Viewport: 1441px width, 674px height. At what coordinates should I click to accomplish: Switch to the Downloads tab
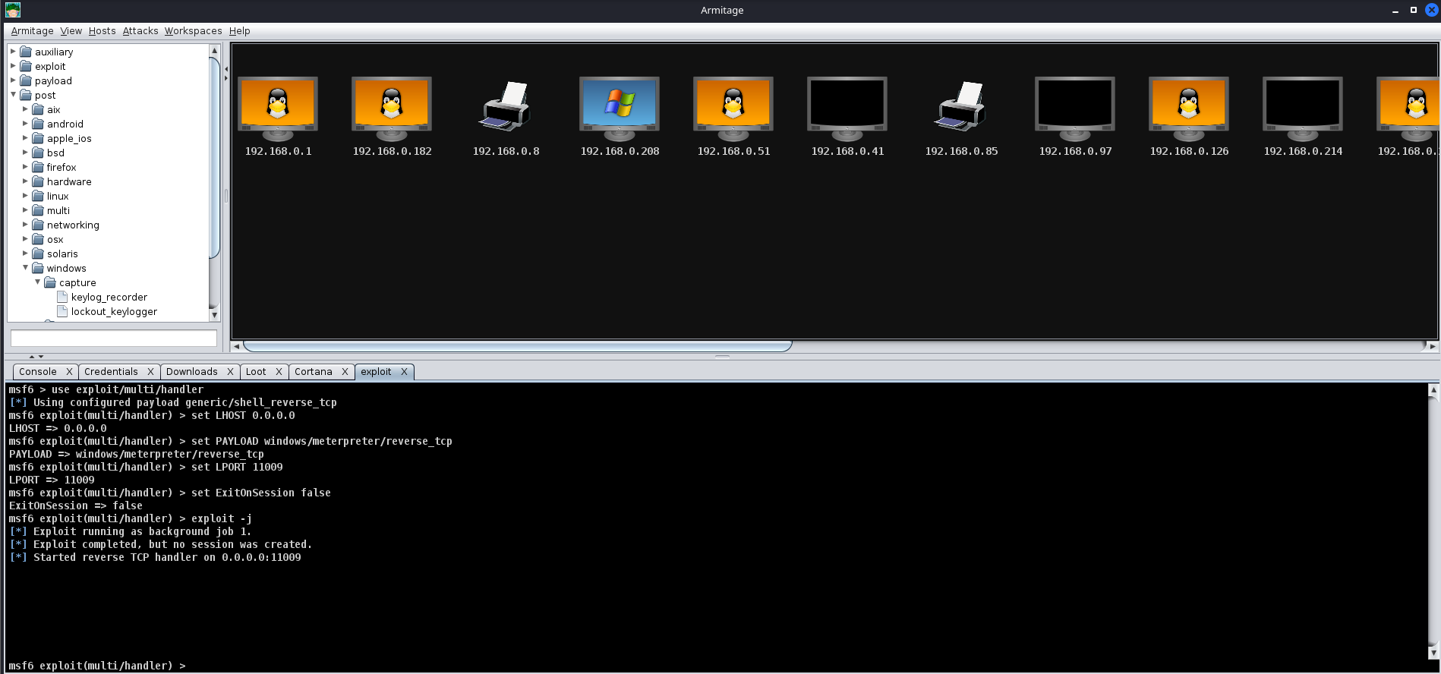[191, 372]
